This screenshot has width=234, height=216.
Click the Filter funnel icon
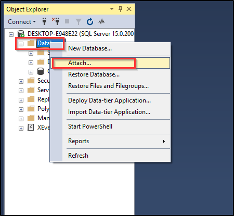tap(79, 22)
